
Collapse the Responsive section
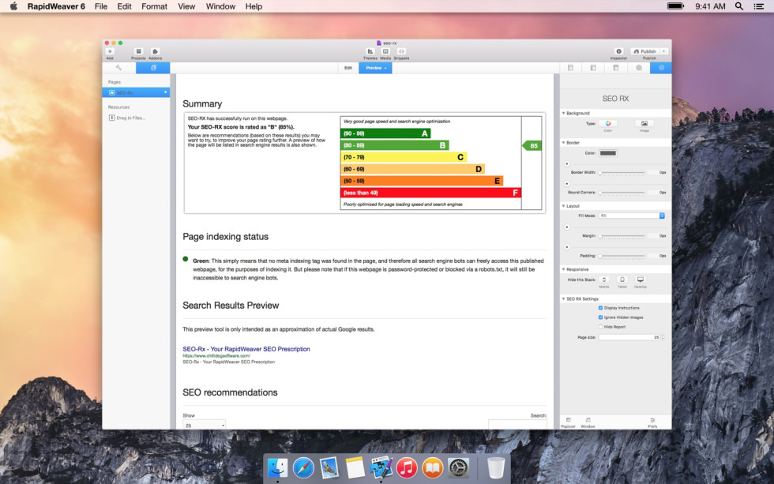coord(564,269)
